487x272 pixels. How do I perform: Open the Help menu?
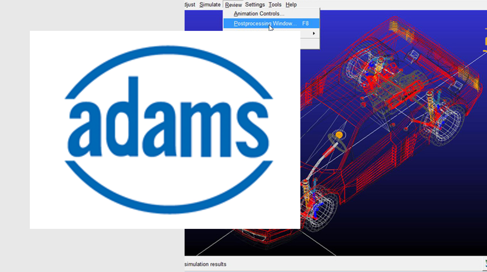(x=291, y=5)
